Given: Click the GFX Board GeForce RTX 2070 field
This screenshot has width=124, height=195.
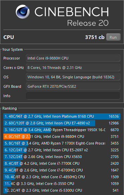Looking at the screenshot, I should (x=73, y=86).
